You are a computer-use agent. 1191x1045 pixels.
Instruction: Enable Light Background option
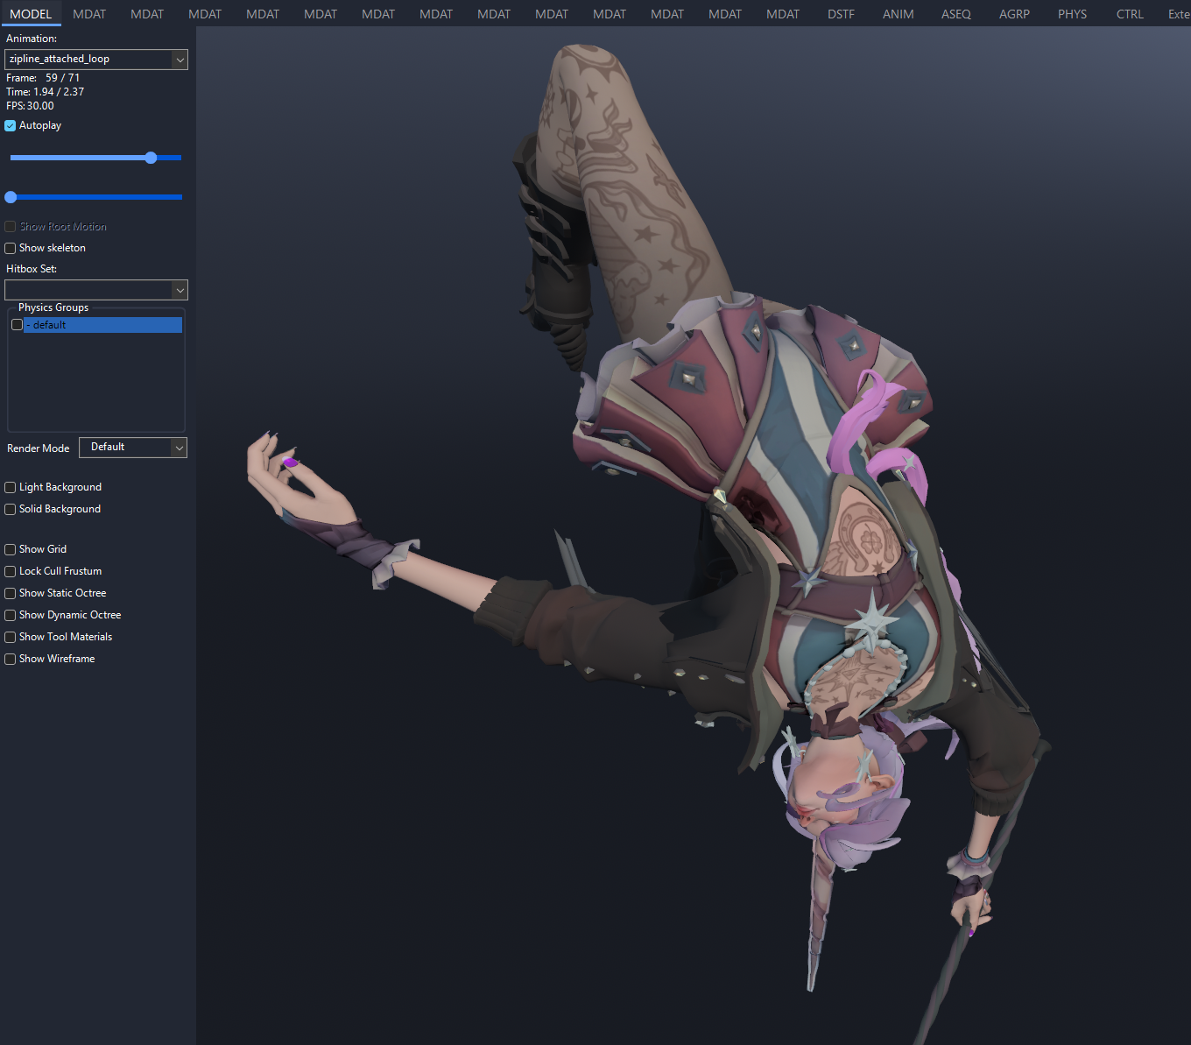point(11,488)
